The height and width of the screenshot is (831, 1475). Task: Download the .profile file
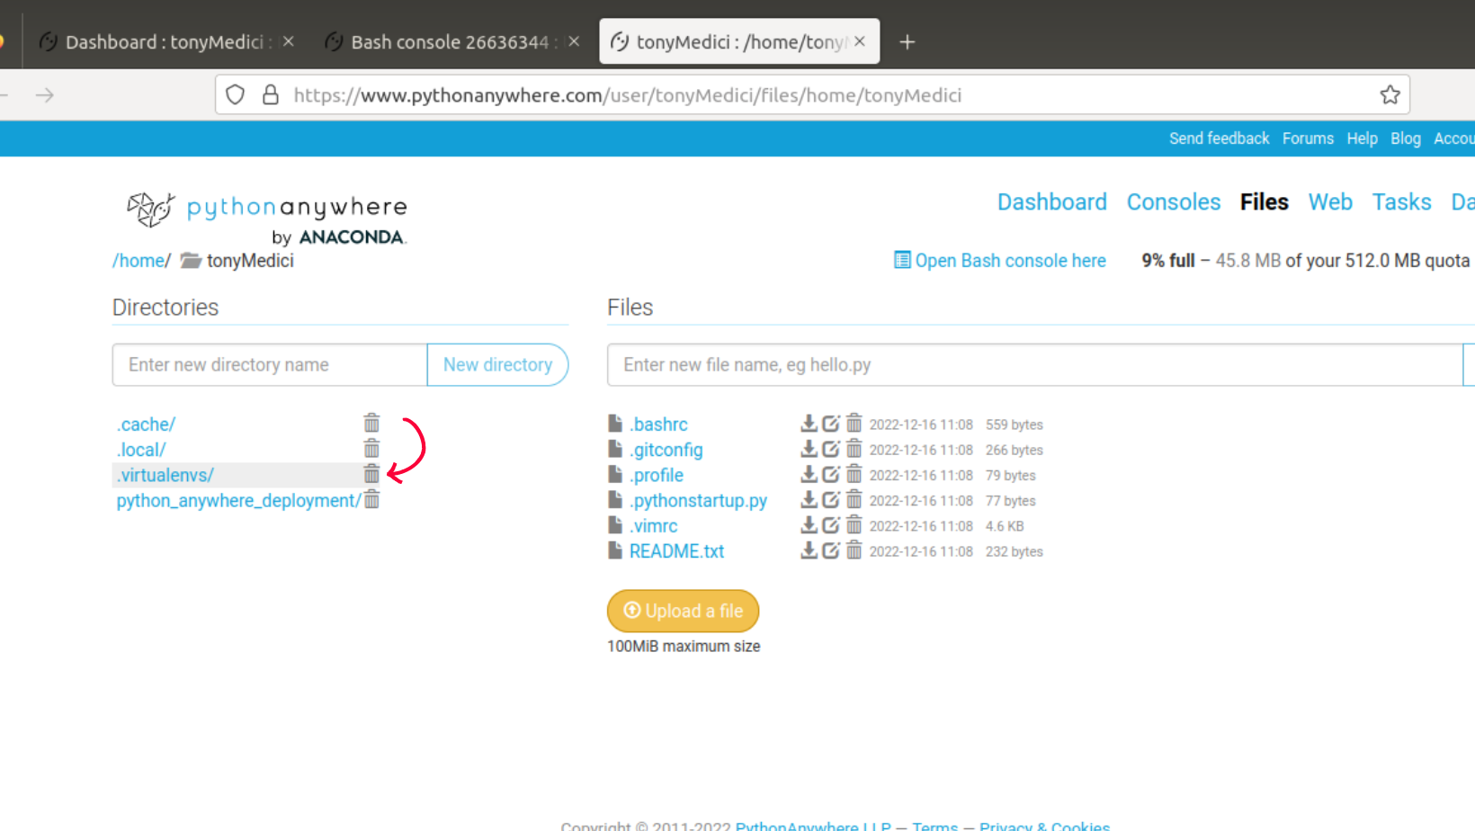tap(809, 473)
